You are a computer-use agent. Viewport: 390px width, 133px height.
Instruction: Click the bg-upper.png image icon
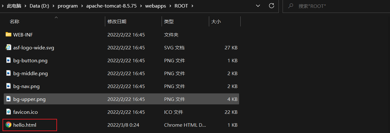point(9,99)
